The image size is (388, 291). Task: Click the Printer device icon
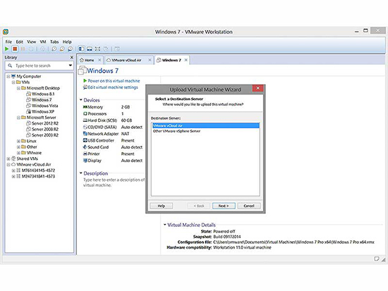click(85, 154)
